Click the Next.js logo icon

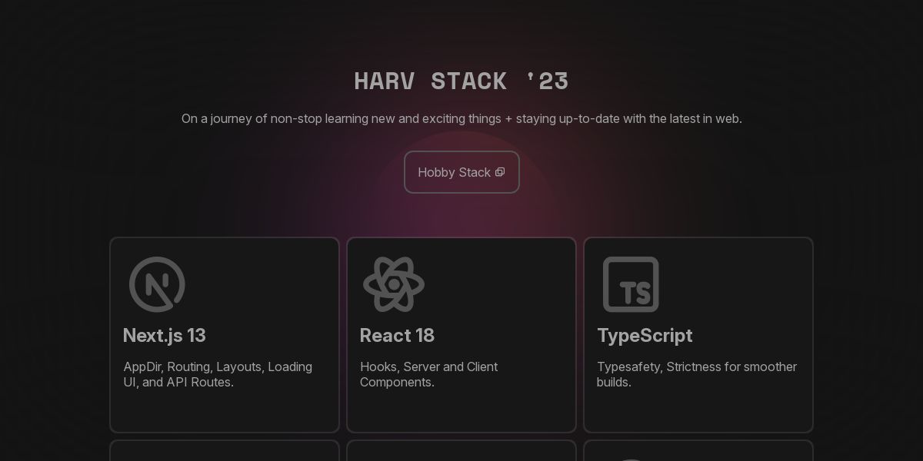click(157, 284)
